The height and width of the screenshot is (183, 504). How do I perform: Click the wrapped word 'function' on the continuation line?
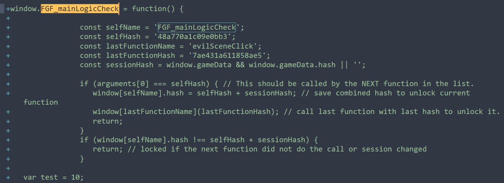pos(41,102)
